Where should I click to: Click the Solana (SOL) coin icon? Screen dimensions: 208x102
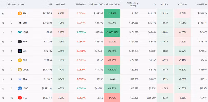(x=20, y=51)
